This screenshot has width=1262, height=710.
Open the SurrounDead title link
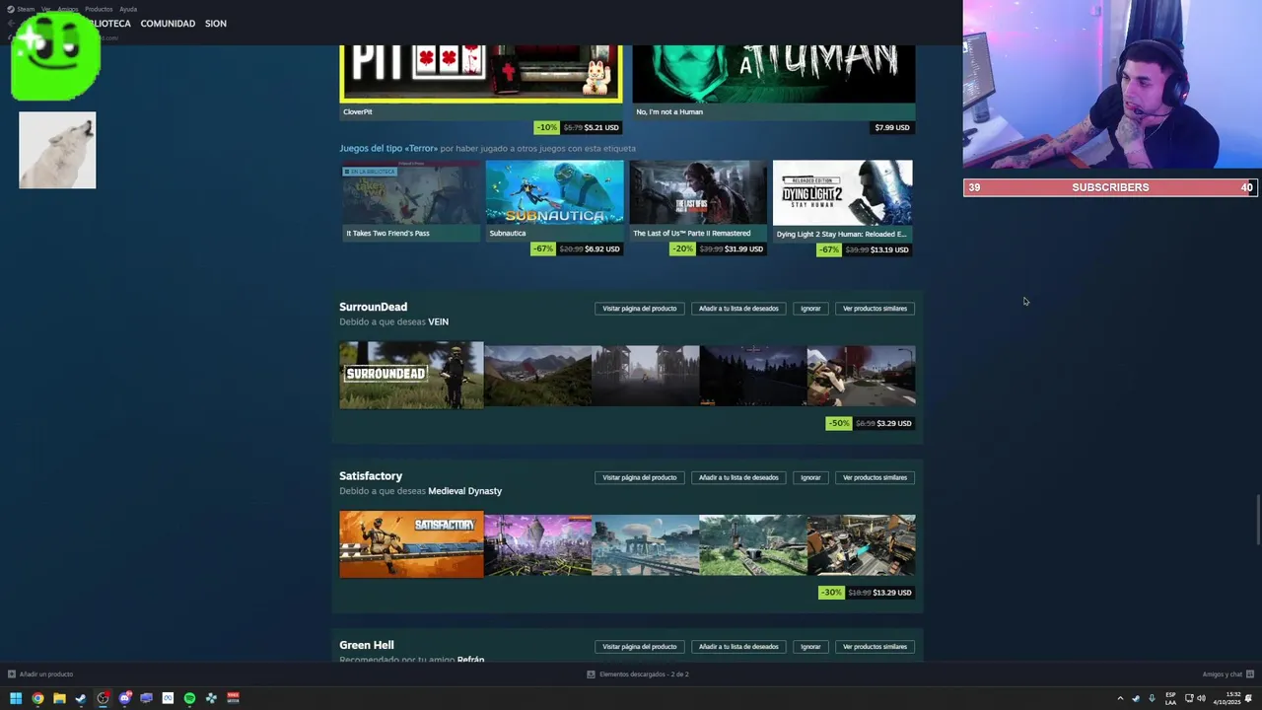click(373, 307)
